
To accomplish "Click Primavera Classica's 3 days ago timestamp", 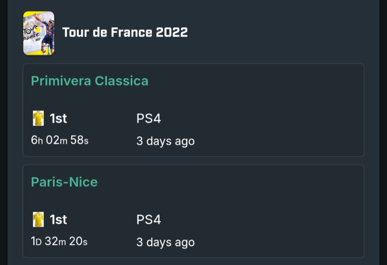I will tap(165, 141).
